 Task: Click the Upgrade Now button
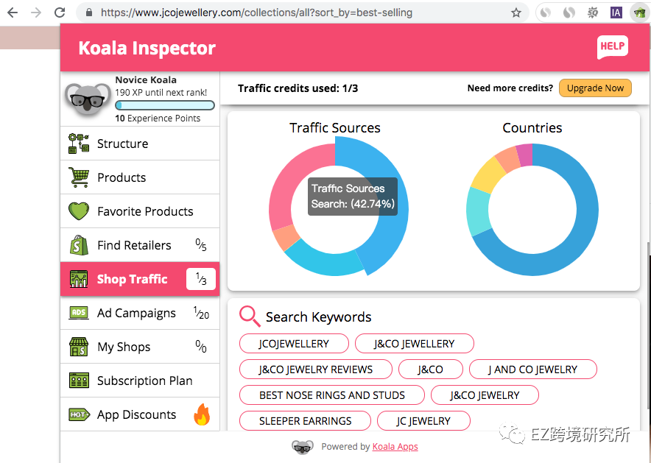pyautogui.click(x=595, y=88)
